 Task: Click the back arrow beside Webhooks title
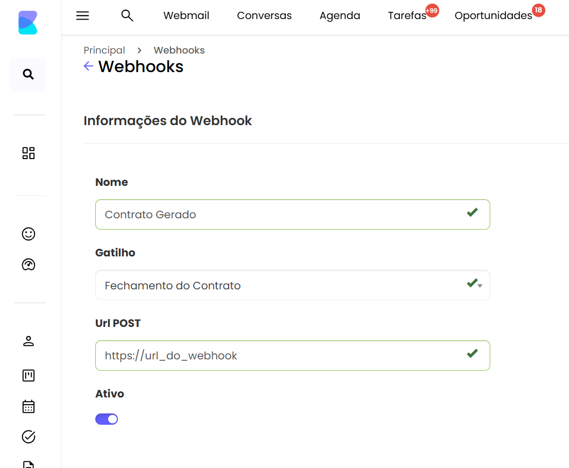[x=89, y=66]
